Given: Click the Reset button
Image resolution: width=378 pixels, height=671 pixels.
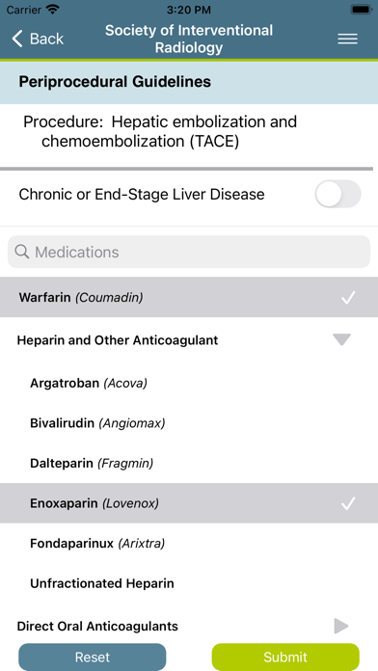Looking at the screenshot, I should pos(92,657).
